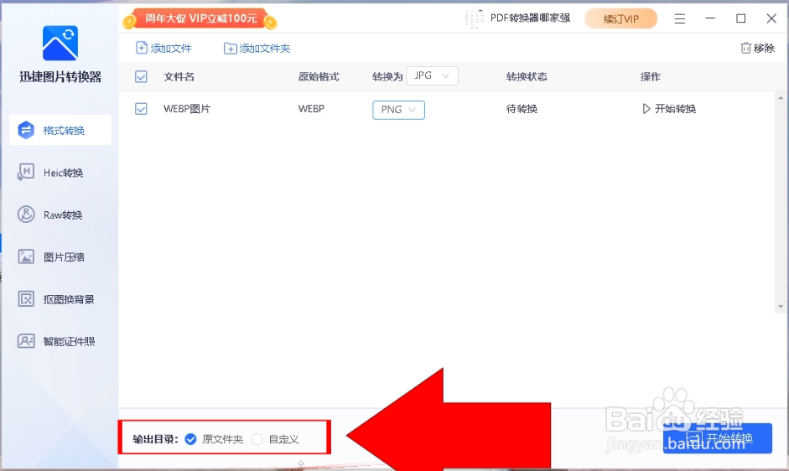Click the 添加文件夹 button

pyautogui.click(x=257, y=49)
